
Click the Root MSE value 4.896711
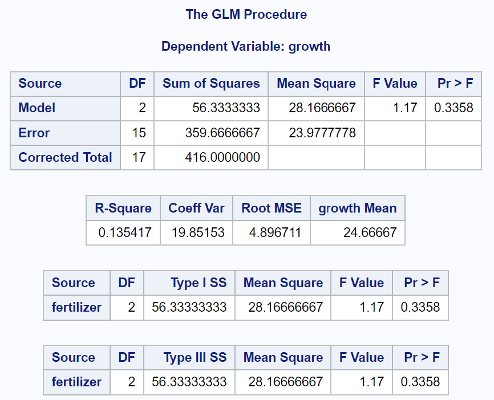pyautogui.click(x=275, y=232)
